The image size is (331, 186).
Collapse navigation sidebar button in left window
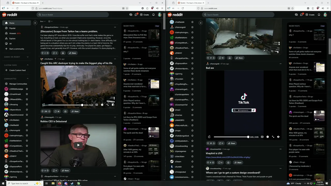point(35,23)
